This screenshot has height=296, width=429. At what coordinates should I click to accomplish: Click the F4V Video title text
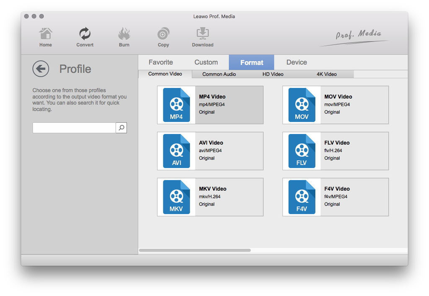(x=337, y=189)
